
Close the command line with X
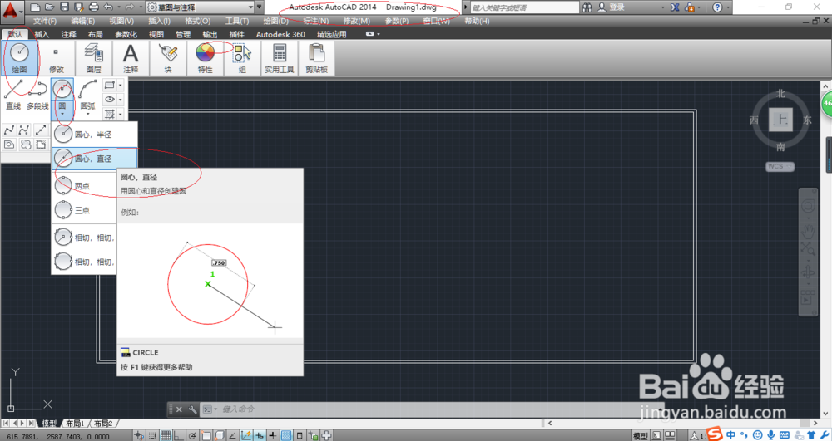point(179,409)
